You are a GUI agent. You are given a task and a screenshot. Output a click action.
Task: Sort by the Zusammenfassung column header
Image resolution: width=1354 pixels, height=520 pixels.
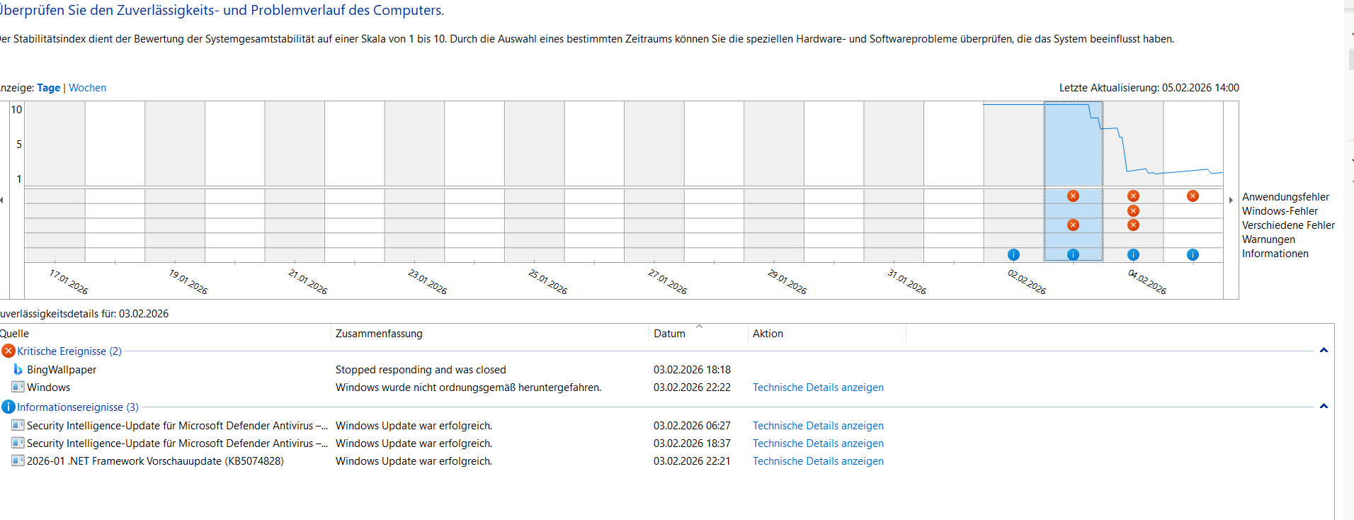[490, 334]
